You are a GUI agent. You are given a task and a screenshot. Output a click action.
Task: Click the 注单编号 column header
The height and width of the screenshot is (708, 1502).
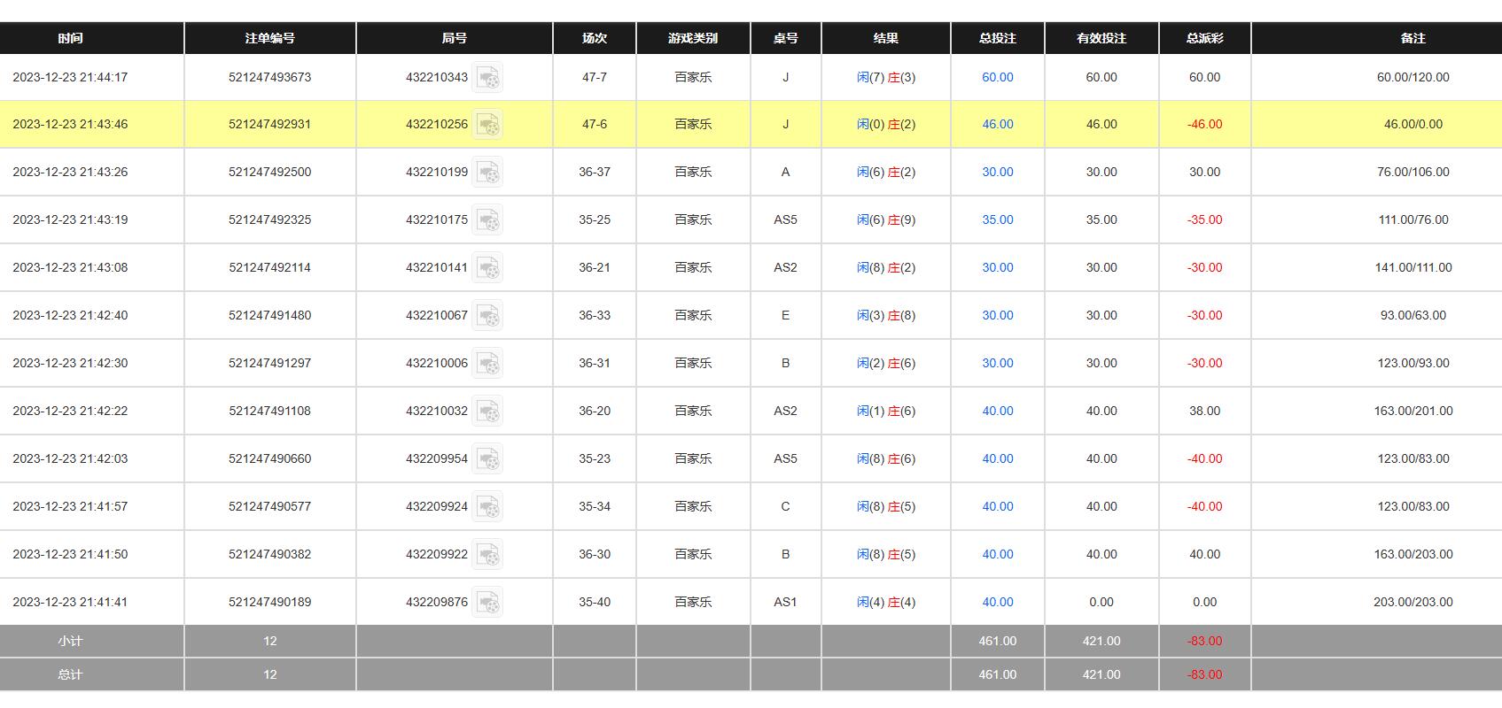pos(269,39)
